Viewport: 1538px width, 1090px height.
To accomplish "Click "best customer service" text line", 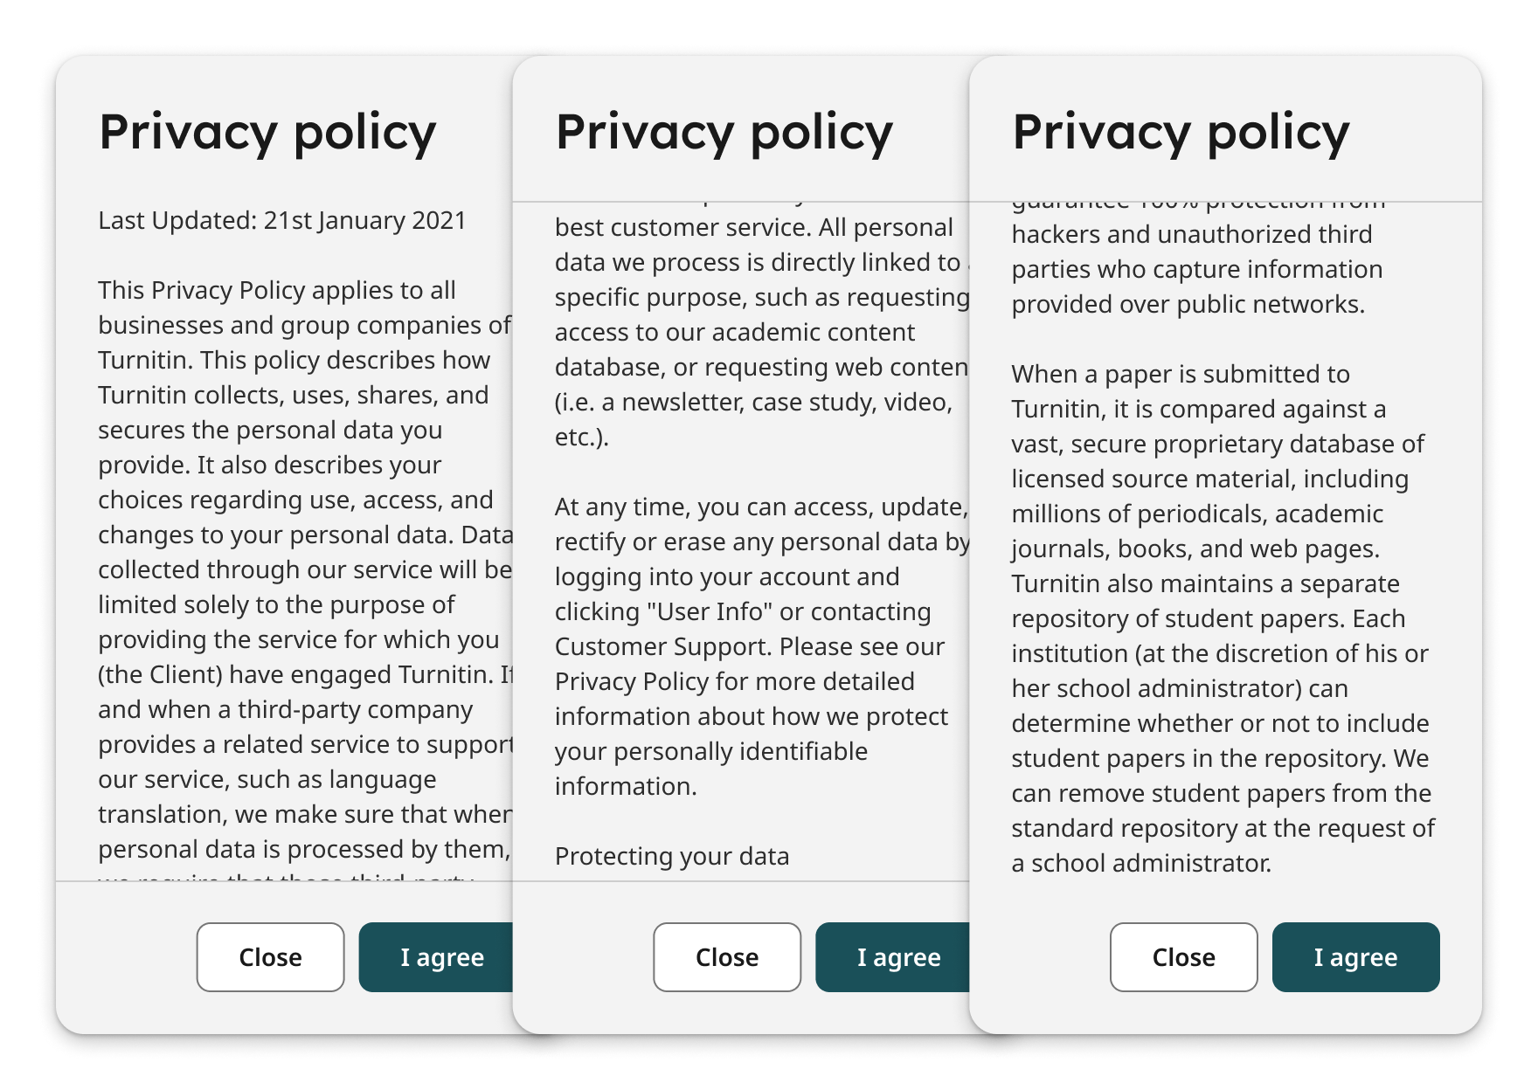I will (x=754, y=227).
